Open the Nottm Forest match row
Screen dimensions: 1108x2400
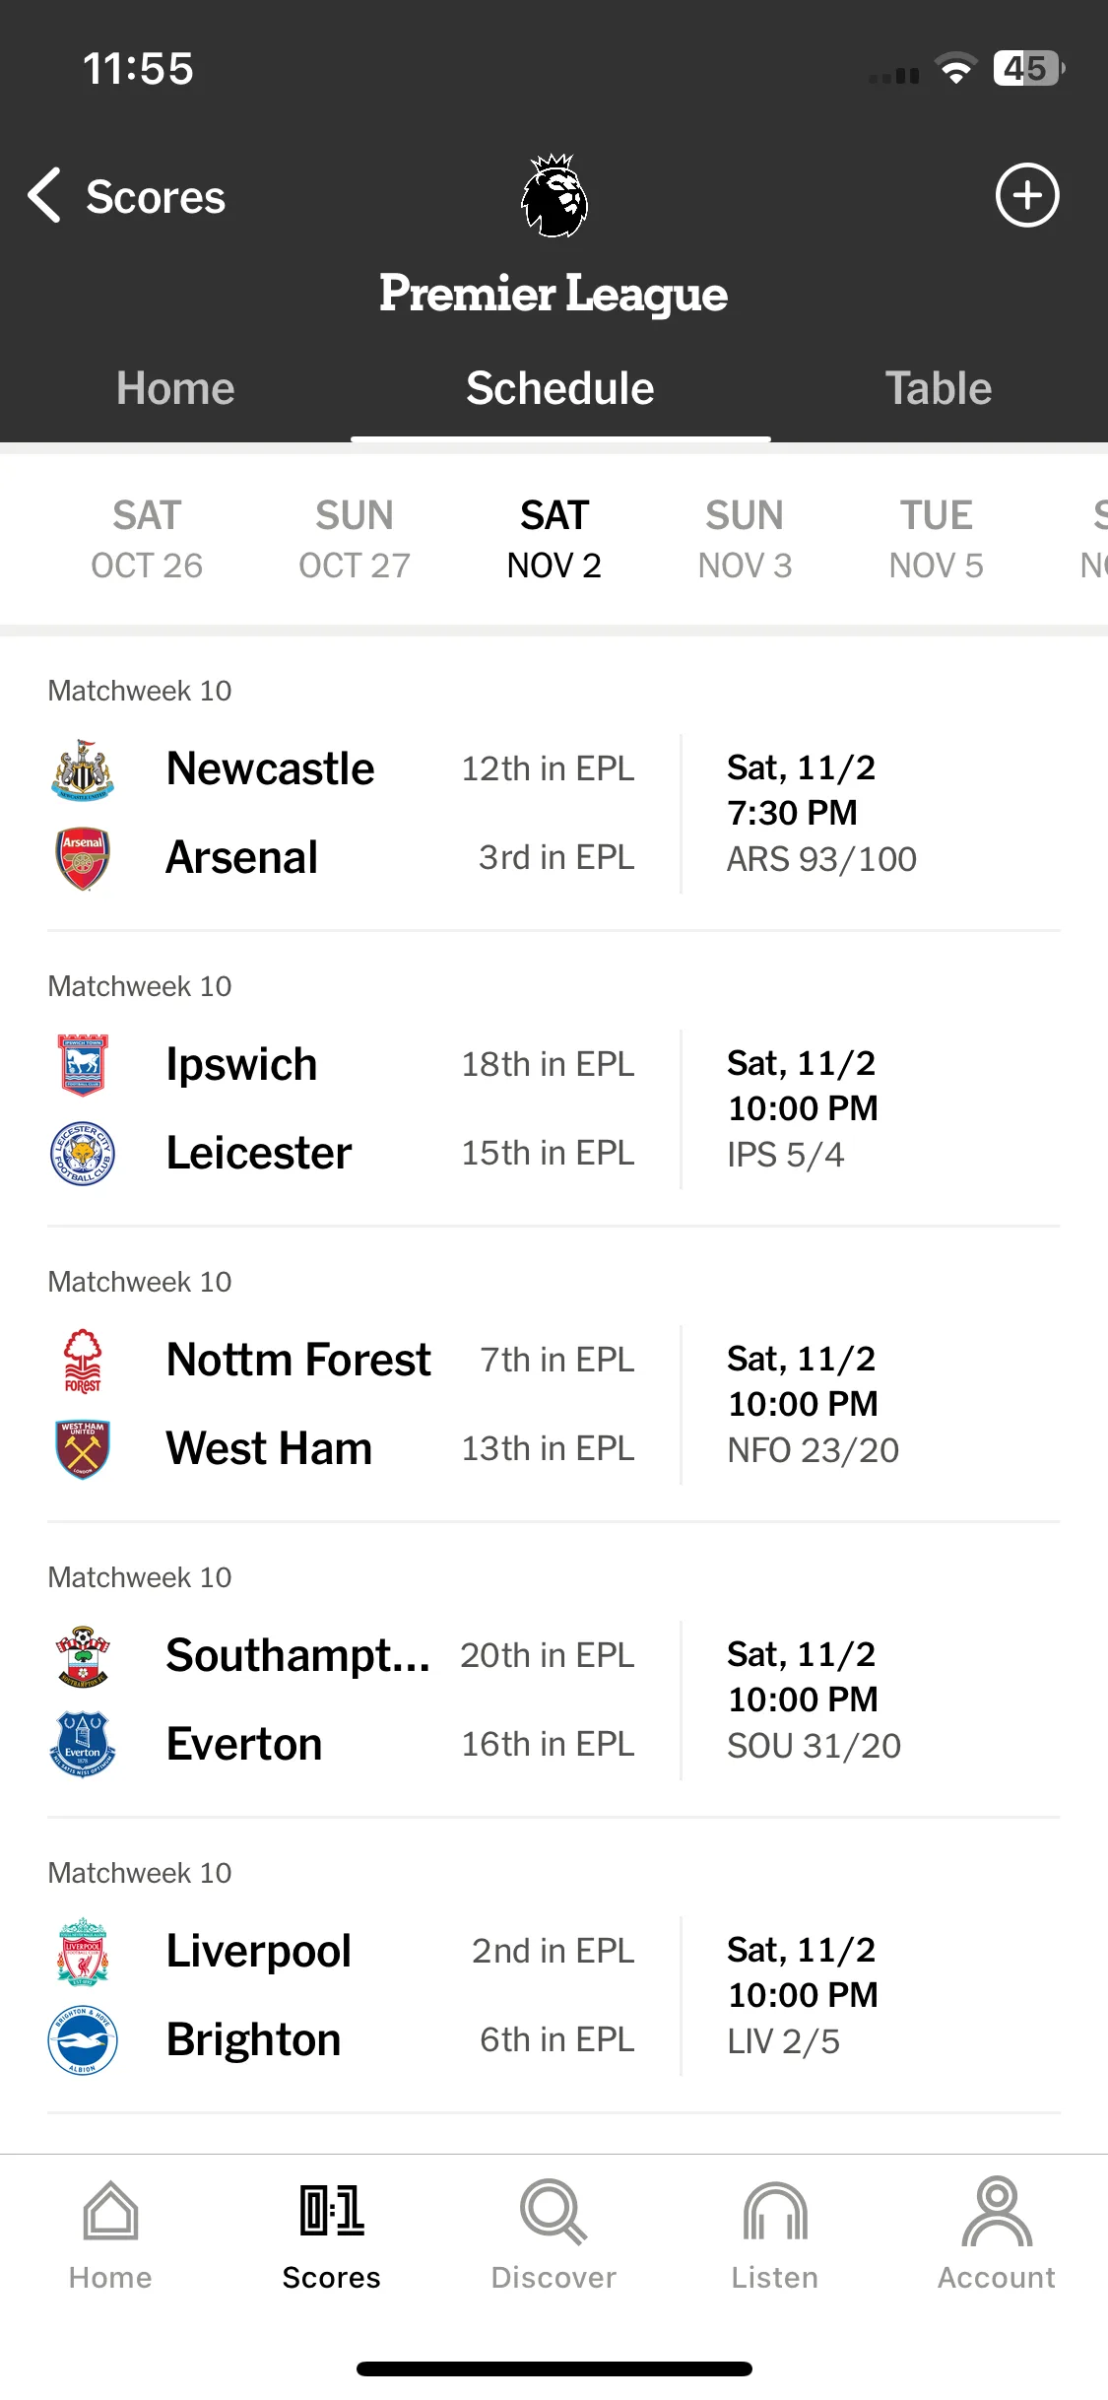tap(554, 1404)
